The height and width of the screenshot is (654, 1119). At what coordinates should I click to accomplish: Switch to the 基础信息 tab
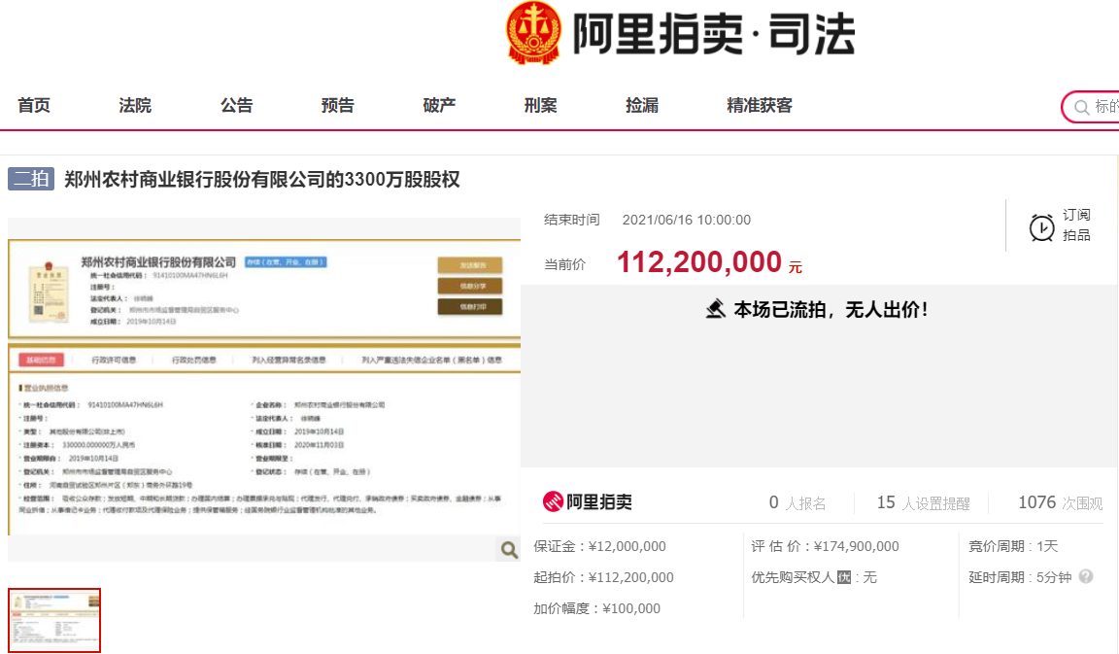tap(41, 358)
